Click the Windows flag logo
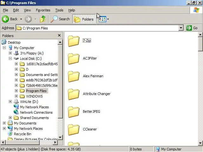 [x=196, y=10]
